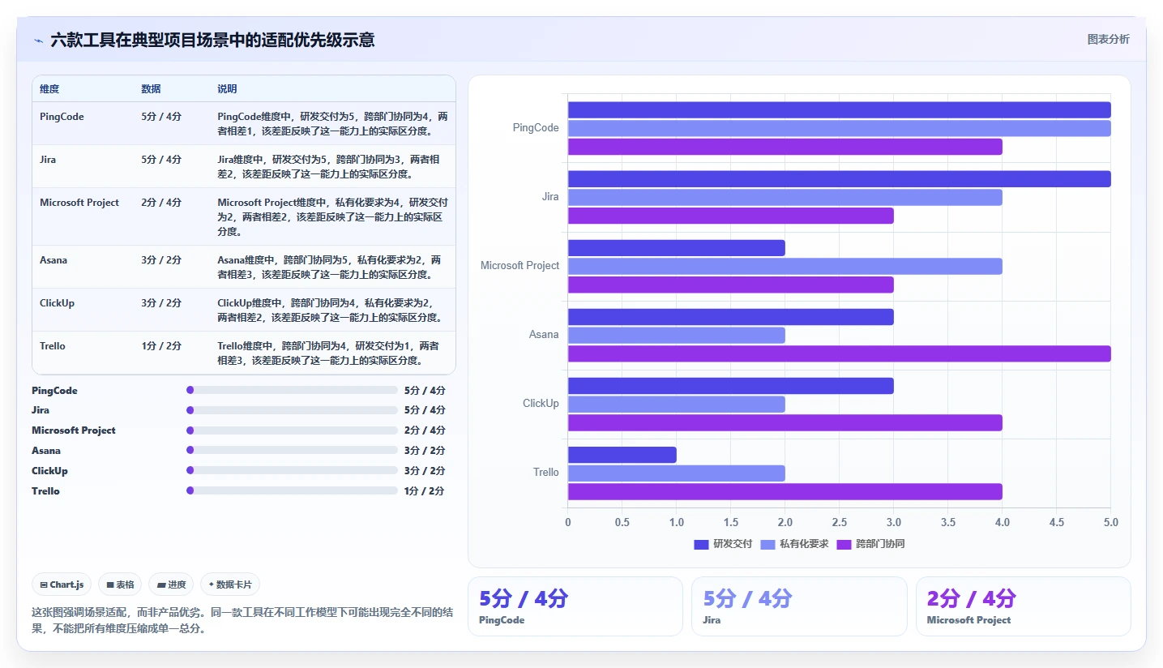The height and width of the screenshot is (668, 1163).
Task: Click ClickUp's 跨部门协同 bar in chart
Action: click(x=785, y=422)
